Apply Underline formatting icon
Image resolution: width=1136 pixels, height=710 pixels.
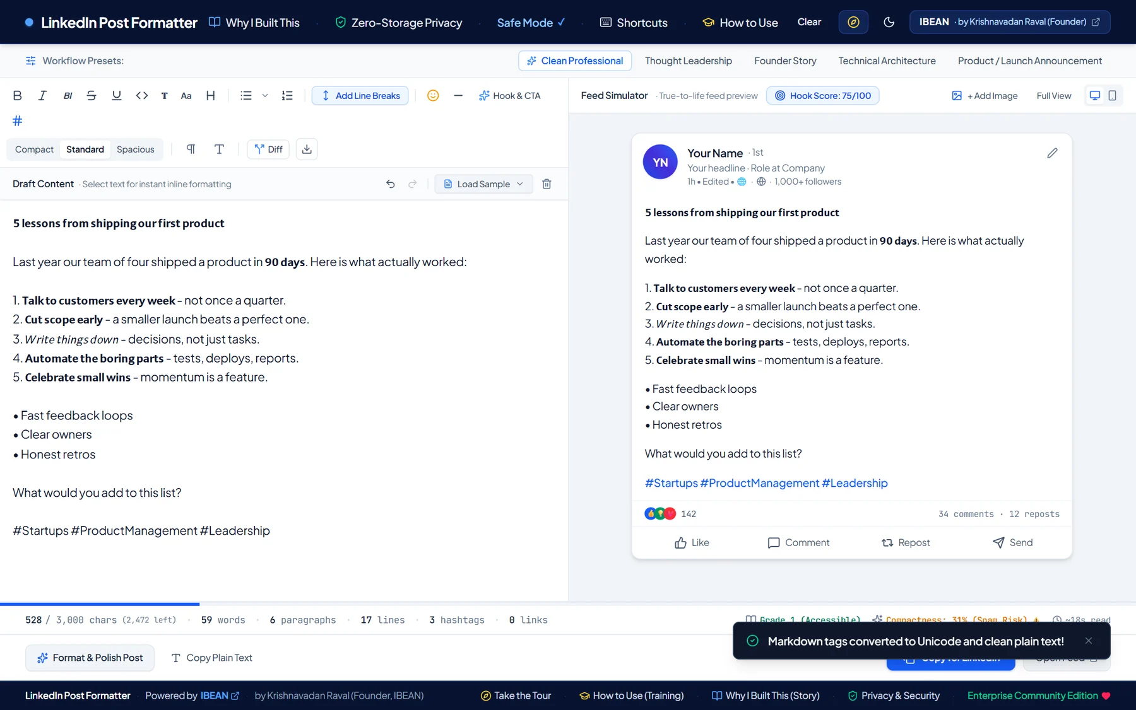pyautogui.click(x=117, y=95)
